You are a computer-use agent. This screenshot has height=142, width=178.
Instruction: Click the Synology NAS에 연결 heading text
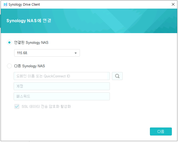(29, 21)
